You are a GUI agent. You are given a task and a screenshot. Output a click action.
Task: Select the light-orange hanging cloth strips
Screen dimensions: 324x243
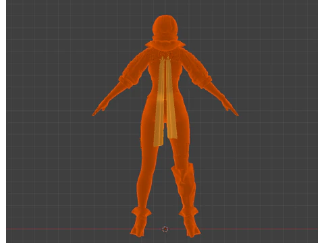coord(165,101)
